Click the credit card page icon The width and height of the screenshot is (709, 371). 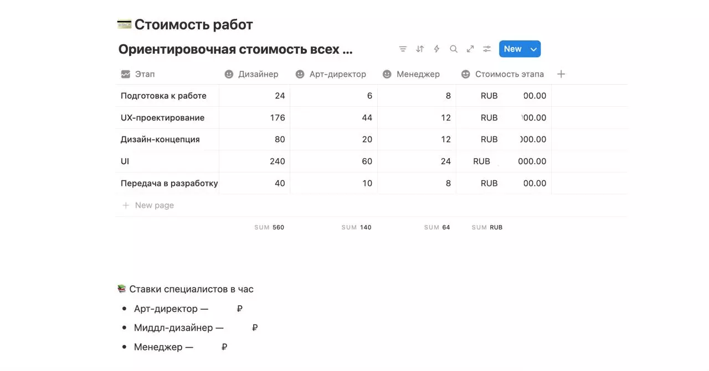[125, 24]
